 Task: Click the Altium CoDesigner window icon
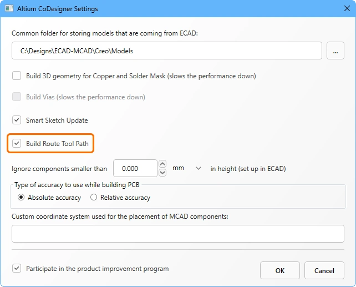click(9, 9)
